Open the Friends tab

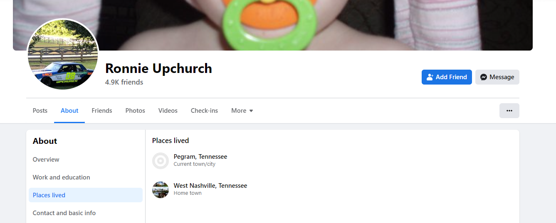click(102, 111)
